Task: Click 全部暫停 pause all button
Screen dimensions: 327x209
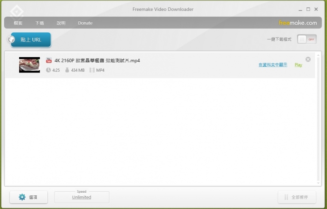Action: [297, 197]
